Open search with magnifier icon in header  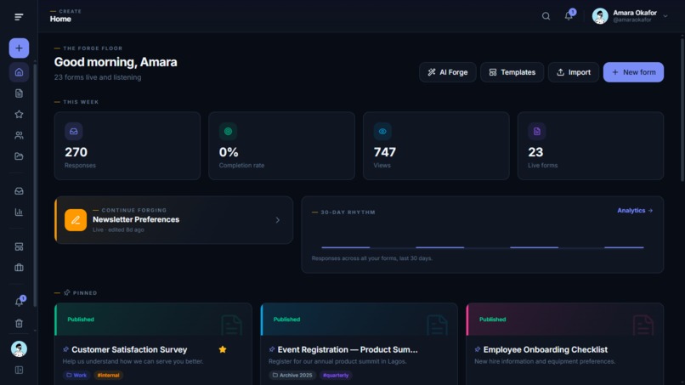pyautogui.click(x=546, y=16)
